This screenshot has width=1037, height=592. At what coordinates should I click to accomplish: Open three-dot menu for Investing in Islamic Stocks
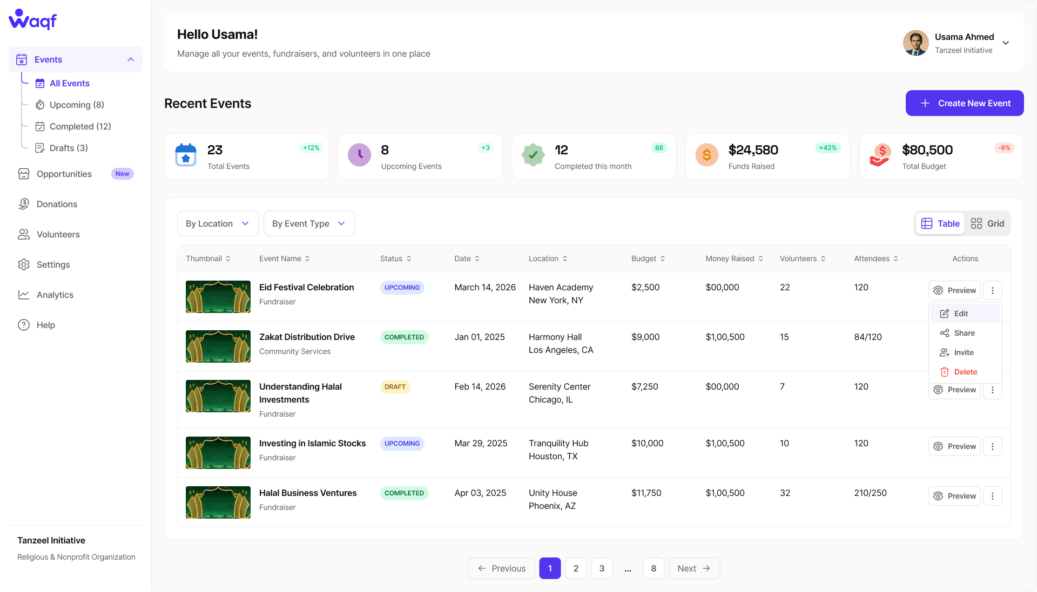point(992,446)
